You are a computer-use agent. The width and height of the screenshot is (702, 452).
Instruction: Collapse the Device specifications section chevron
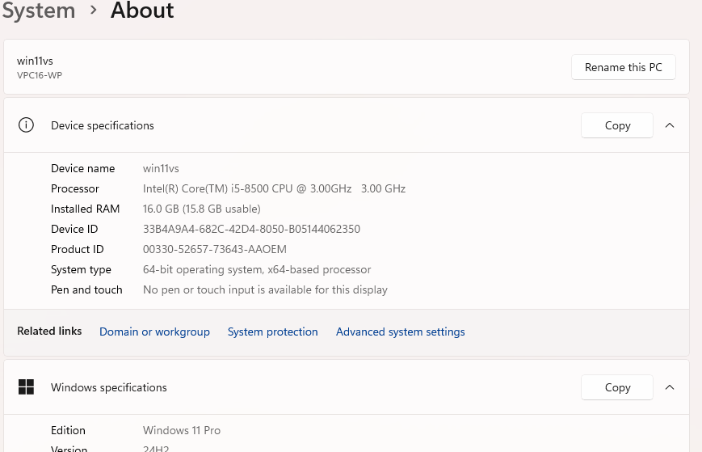pos(670,125)
